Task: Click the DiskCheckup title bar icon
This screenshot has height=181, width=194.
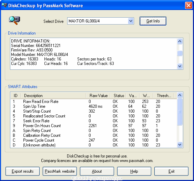Action: 4,5
